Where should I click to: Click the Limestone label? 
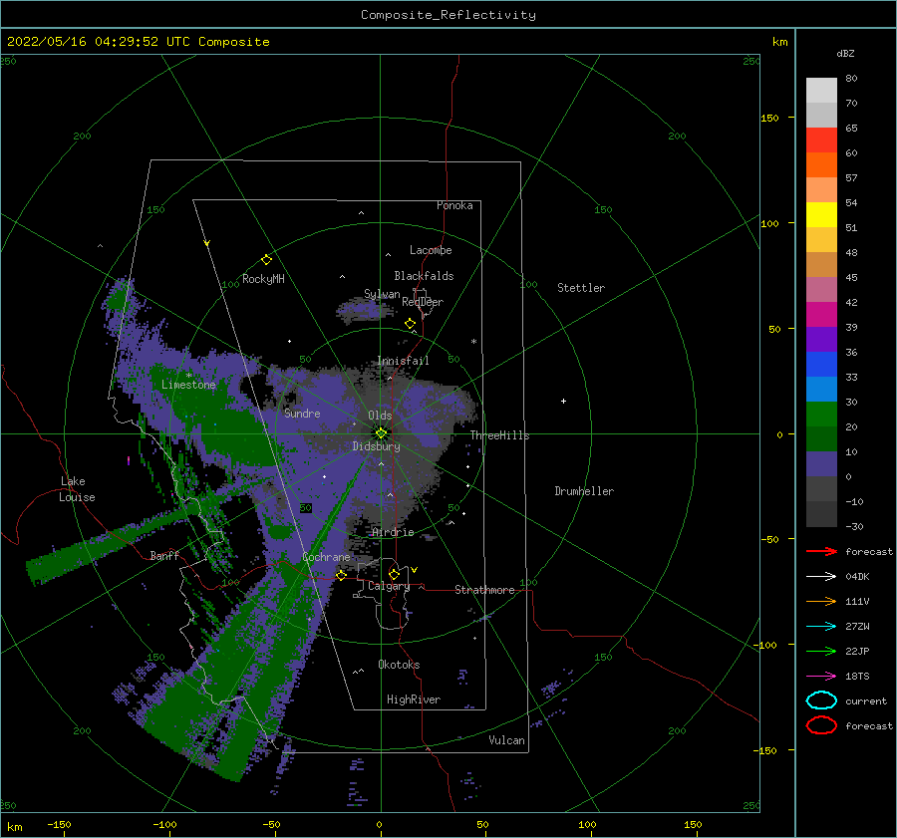coord(188,385)
